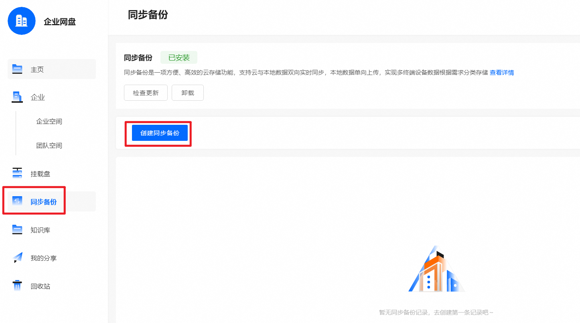580x323 pixels.
Task: Click the 知识库 folder icon
Action: [17, 230]
